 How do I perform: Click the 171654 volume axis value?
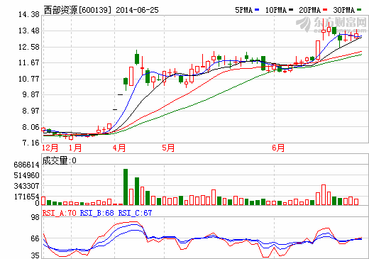[x=26, y=197]
